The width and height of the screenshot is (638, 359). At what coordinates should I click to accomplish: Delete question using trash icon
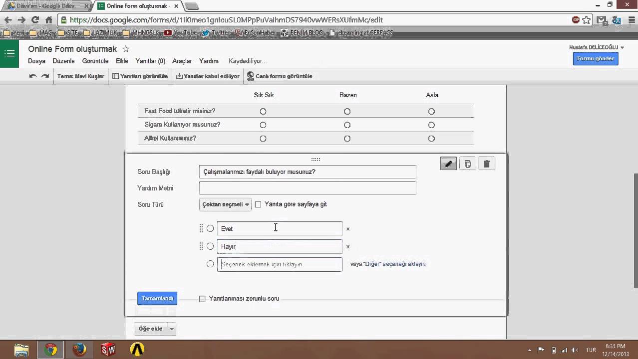click(487, 164)
